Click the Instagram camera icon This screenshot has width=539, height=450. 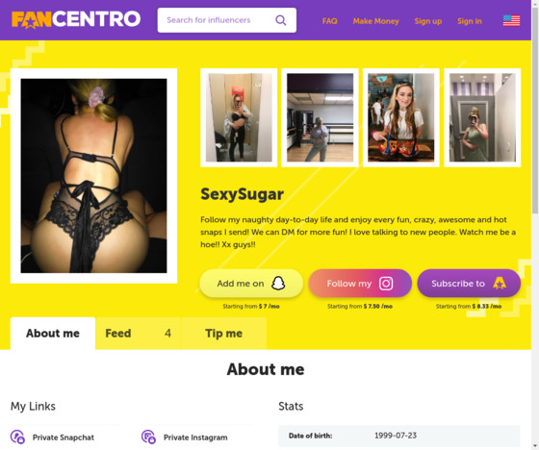[386, 284]
